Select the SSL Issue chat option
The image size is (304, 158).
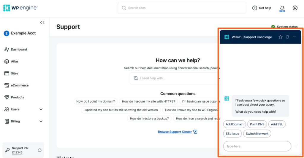coord(232,134)
